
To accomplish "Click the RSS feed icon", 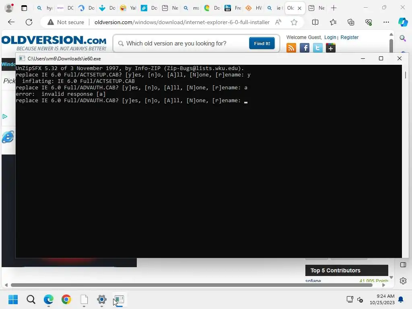I will 291,48.
